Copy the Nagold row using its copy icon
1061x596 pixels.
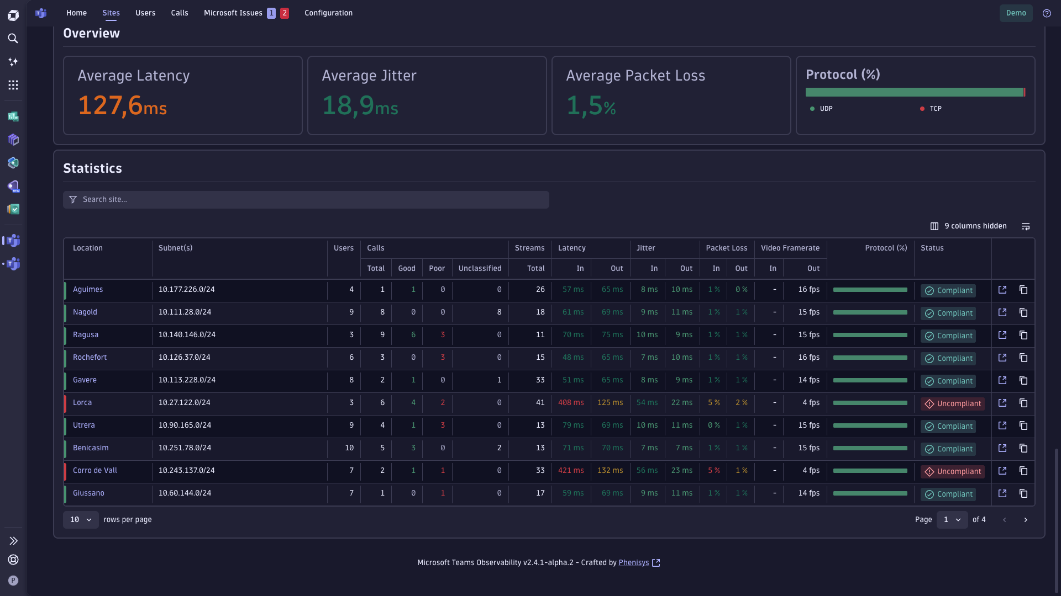[1024, 312]
